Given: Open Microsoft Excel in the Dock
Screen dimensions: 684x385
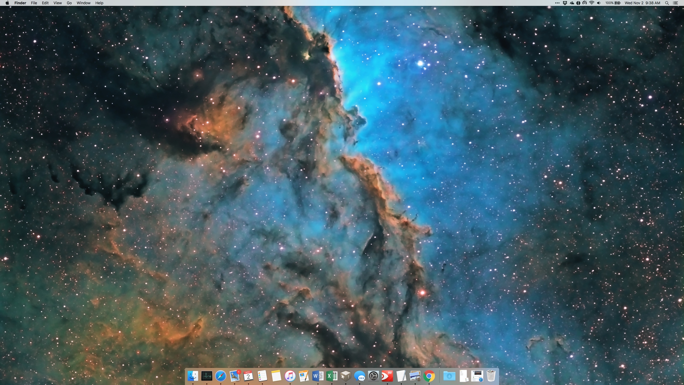Looking at the screenshot, I should click(x=332, y=376).
